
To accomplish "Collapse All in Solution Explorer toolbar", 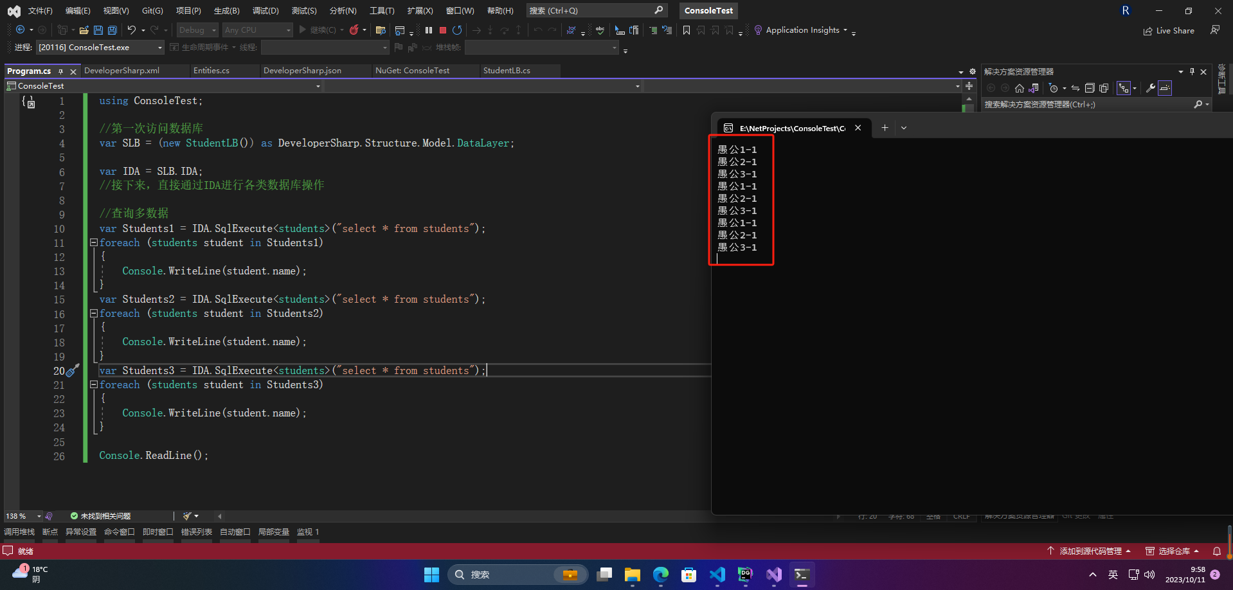I will (1090, 88).
